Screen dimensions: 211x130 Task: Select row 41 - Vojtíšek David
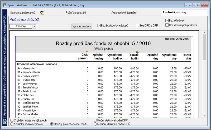[x=104, y=103]
